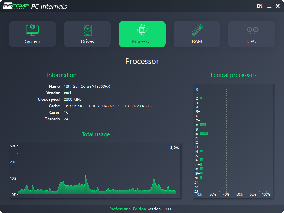Click the 30% label on usage graph axis
284x213 pixels.
point(13,146)
